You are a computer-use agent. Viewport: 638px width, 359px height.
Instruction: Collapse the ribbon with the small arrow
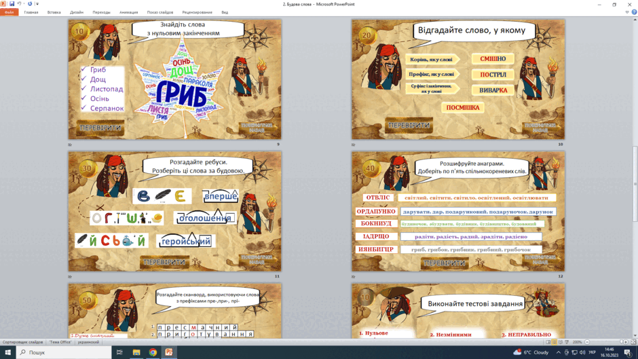[x=627, y=12]
